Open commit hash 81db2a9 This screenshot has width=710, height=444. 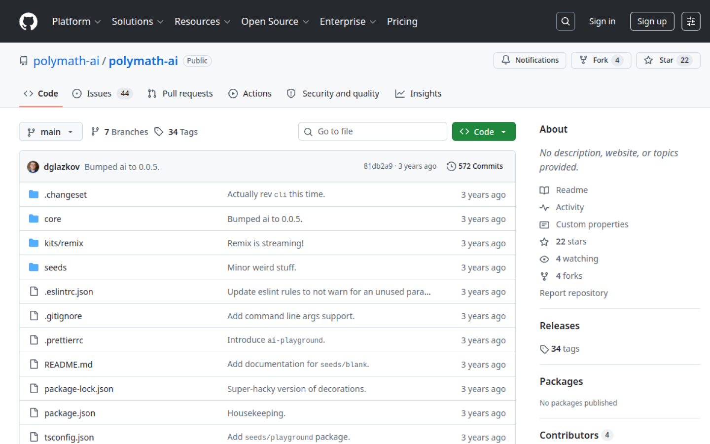378,166
